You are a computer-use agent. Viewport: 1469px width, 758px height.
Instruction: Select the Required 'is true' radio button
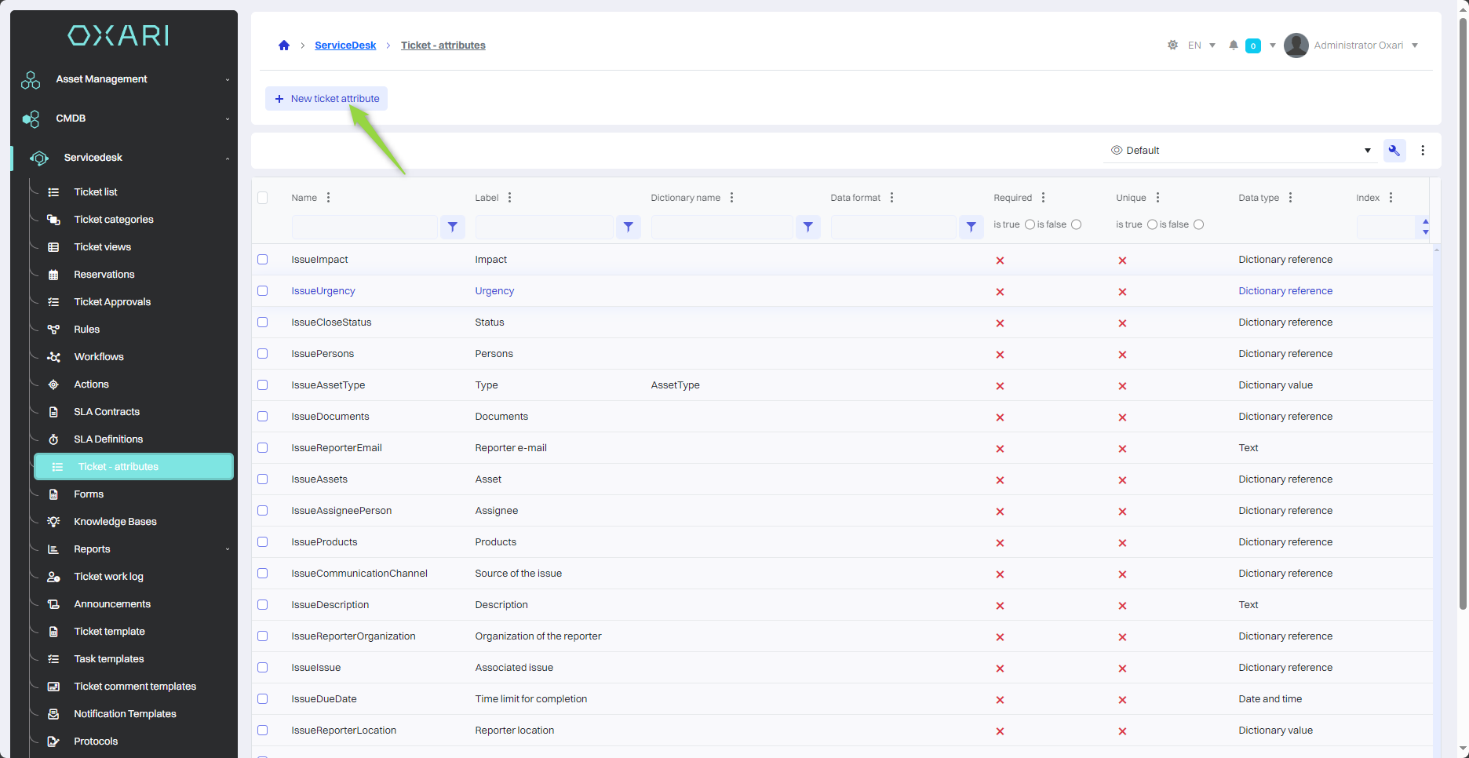[x=1030, y=225]
